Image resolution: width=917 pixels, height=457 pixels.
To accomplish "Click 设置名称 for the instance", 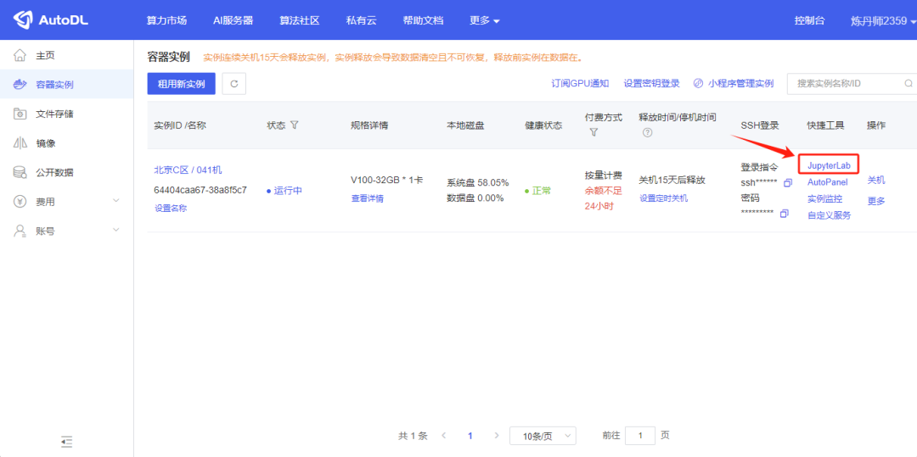I will pos(171,208).
